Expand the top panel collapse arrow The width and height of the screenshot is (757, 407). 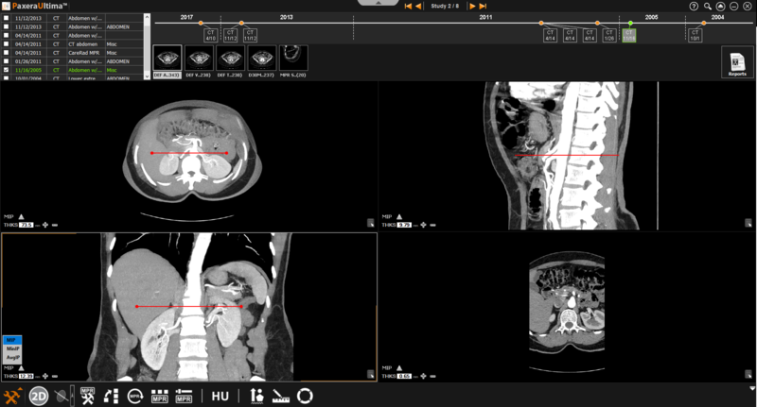pos(378,3)
